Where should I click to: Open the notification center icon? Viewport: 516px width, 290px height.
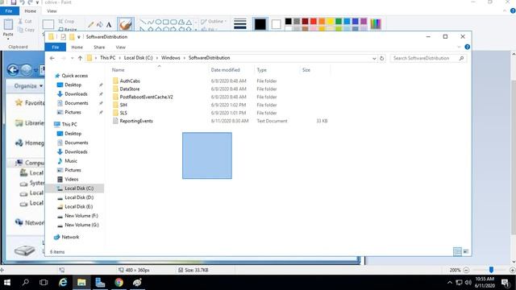(506, 283)
